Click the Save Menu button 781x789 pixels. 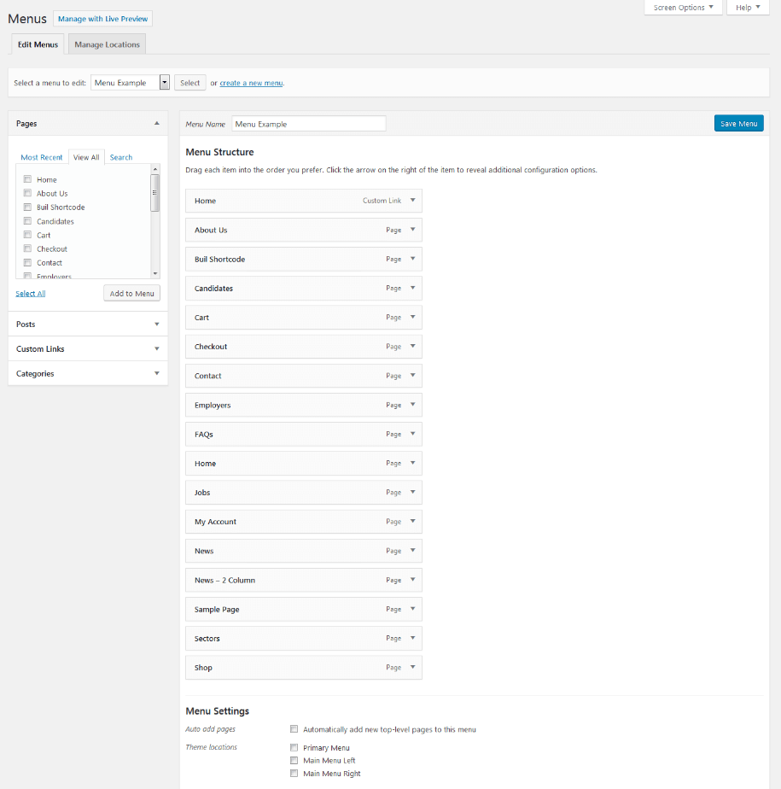tap(738, 124)
